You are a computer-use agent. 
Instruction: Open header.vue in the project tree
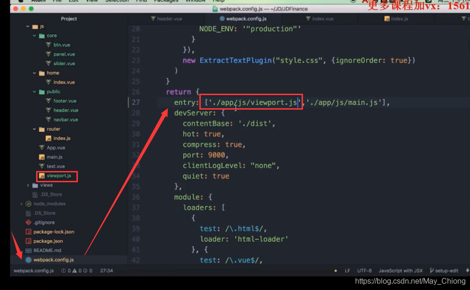[66, 110]
